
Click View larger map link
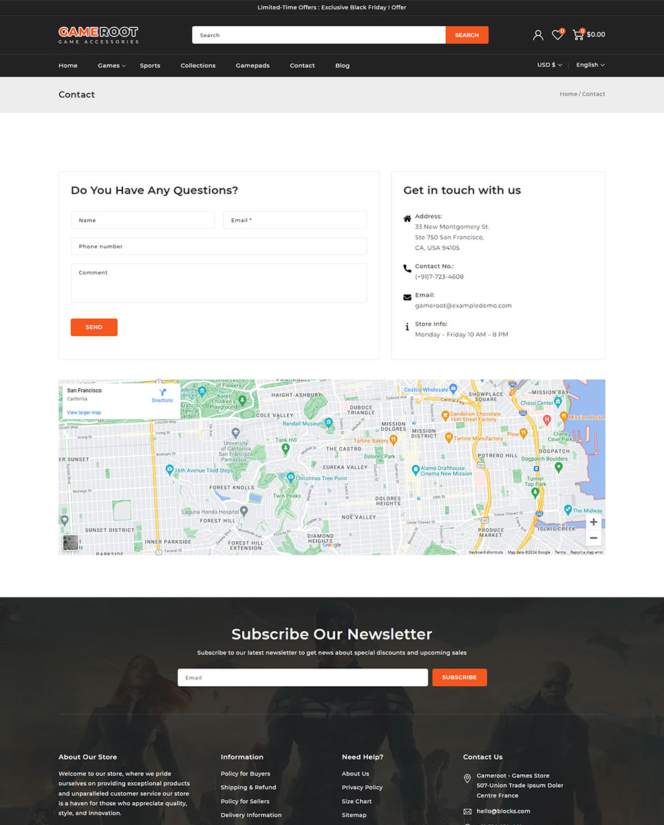[x=84, y=412]
